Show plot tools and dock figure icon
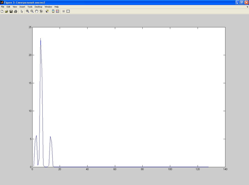The height and width of the screenshot is (185, 249). pyautogui.click(x=68, y=11)
